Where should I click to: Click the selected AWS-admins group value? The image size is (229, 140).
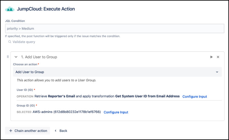coord(67,112)
